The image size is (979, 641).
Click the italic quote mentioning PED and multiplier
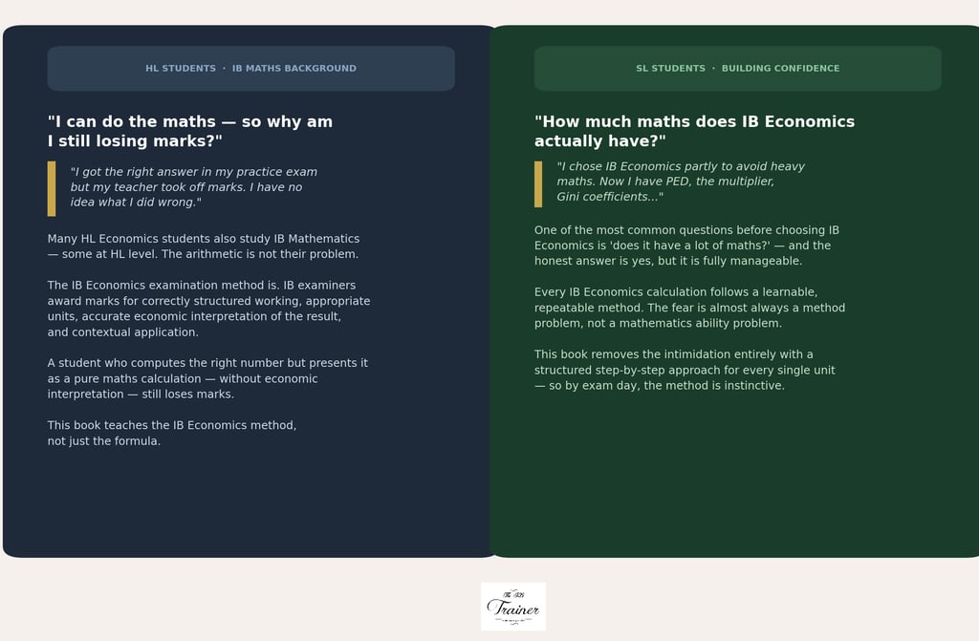coord(680,182)
